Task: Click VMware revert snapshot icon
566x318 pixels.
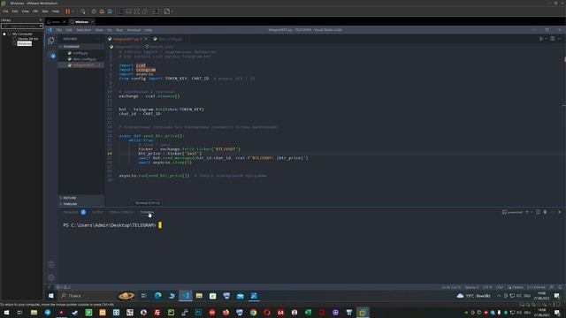Action: coord(102,11)
